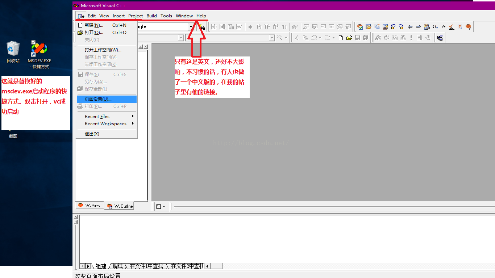The image size is (495, 278).
Task: Click the VA open file in workspace icon
Action: (x=368, y=27)
